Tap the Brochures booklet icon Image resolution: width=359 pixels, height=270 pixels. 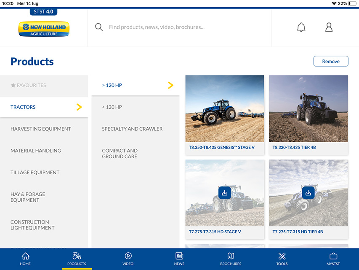coord(231,256)
